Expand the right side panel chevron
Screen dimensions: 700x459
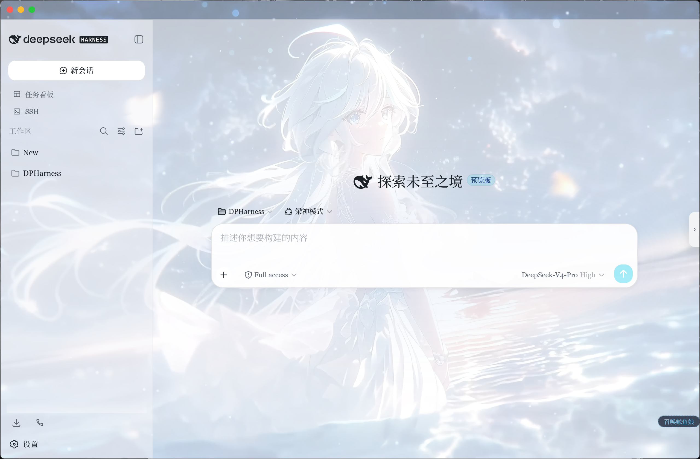click(695, 229)
